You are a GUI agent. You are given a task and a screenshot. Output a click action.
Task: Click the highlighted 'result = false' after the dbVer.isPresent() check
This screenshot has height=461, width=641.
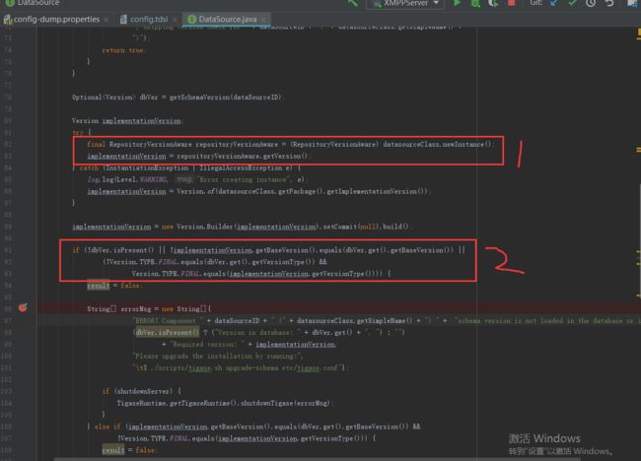click(x=114, y=285)
